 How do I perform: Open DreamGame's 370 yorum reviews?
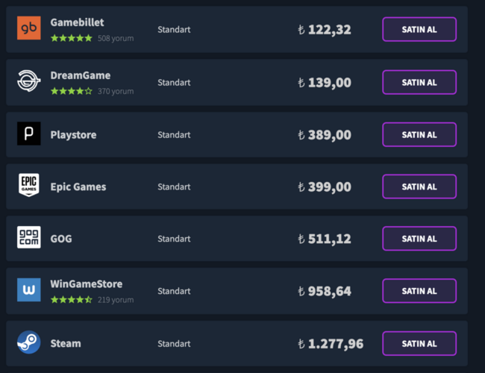point(116,91)
